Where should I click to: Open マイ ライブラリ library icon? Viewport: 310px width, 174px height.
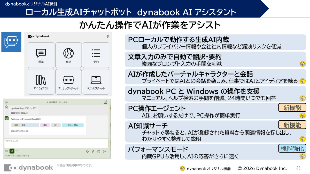pyautogui.click(x=41, y=82)
